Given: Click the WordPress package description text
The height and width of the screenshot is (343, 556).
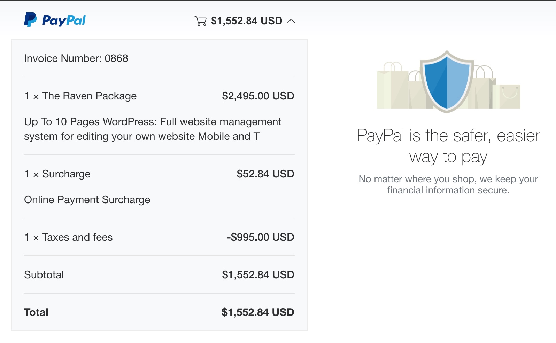Looking at the screenshot, I should [153, 129].
